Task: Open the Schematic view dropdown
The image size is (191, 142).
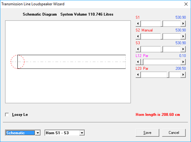Action: click(x=38, y=133)
